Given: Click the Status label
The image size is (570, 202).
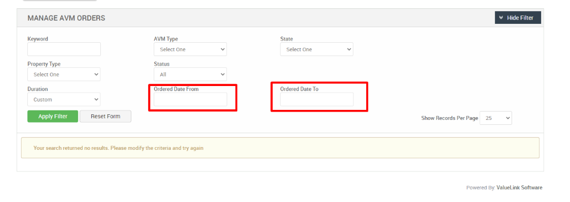Looking at the screenshot, I should click(162, 64).
